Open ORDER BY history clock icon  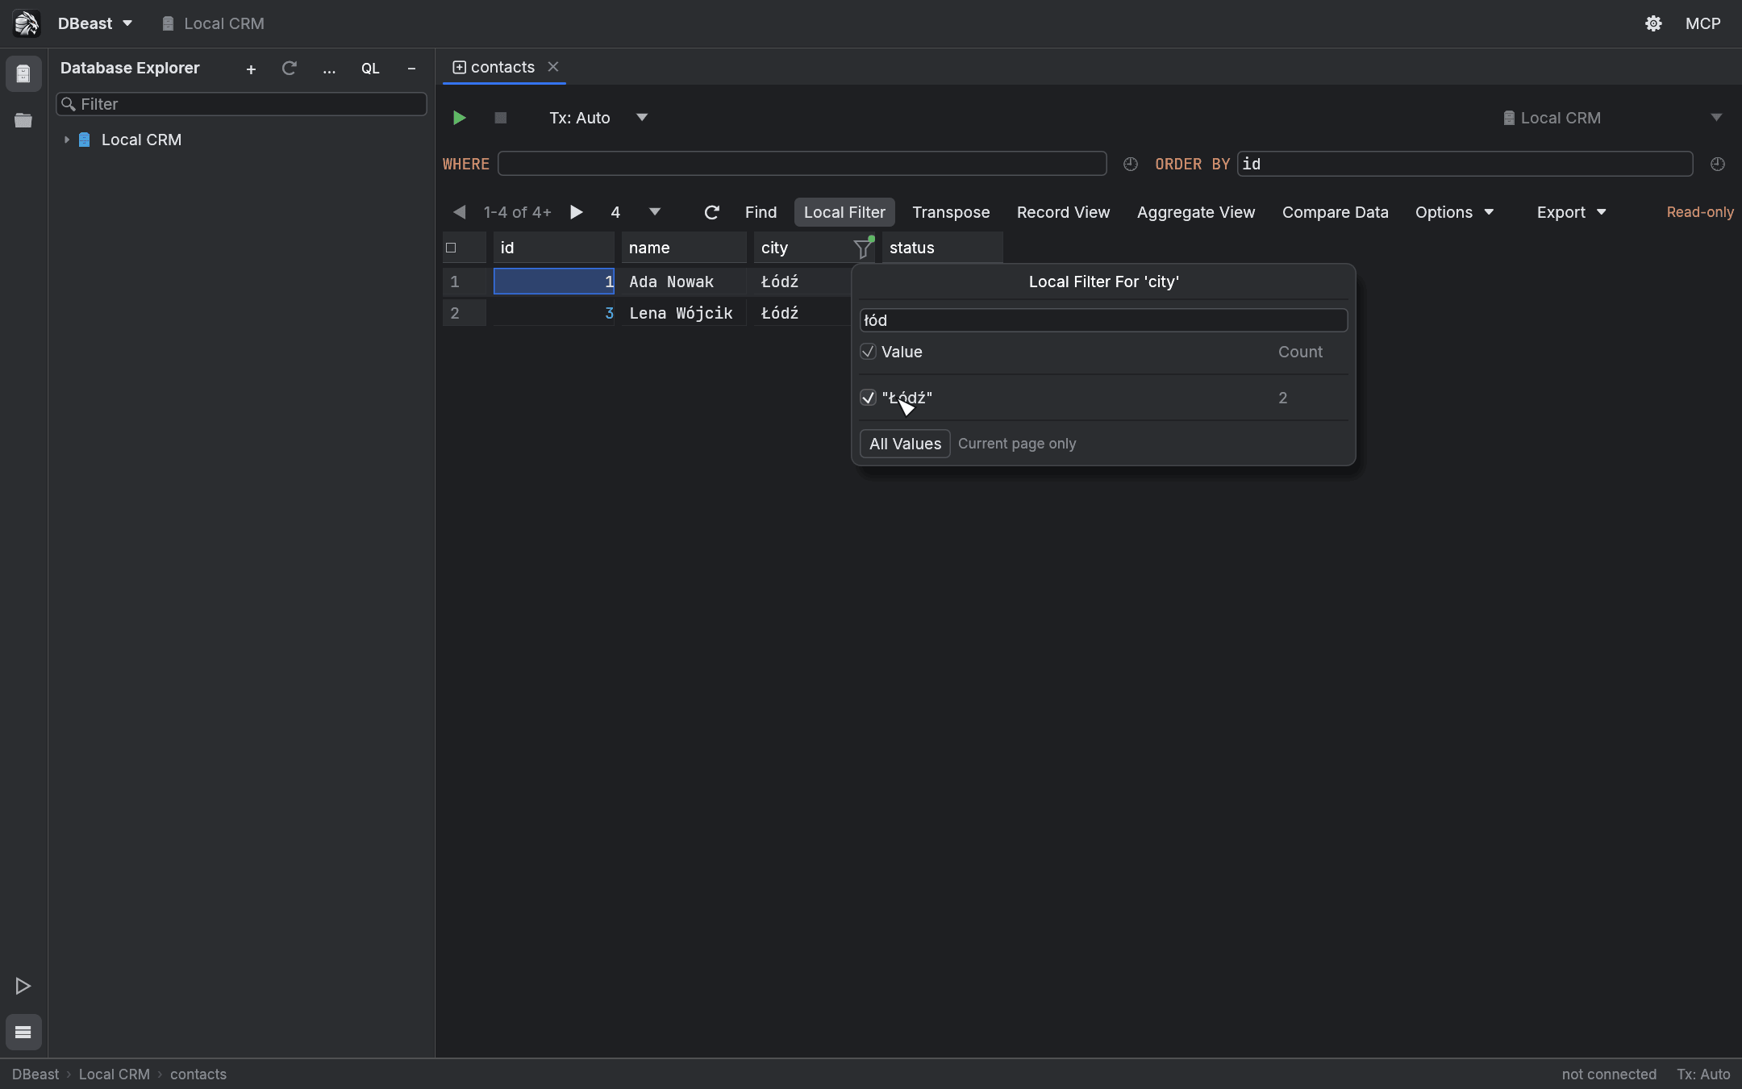(x=1717, y=164)
